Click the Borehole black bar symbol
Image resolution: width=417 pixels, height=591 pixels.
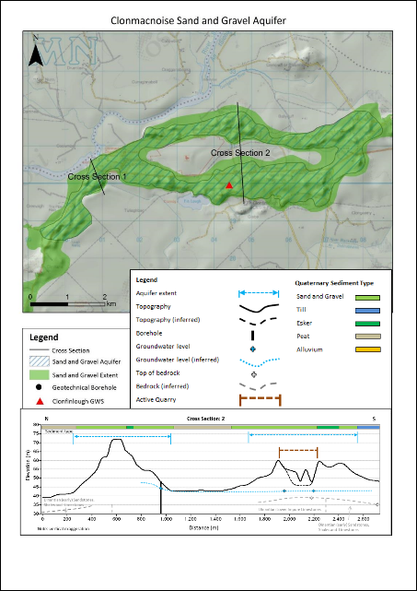coord(253,335)
